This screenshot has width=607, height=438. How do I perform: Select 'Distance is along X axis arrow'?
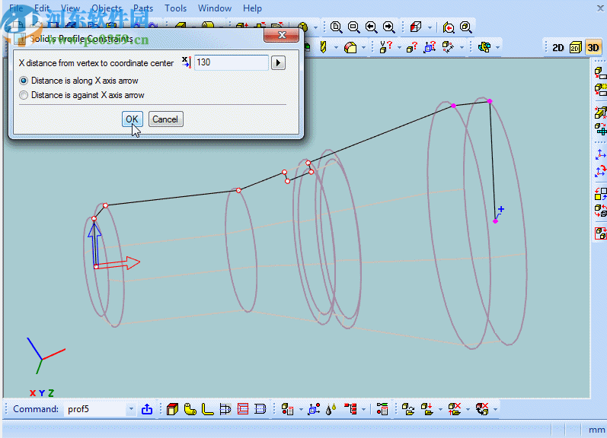tap(24, 81)
